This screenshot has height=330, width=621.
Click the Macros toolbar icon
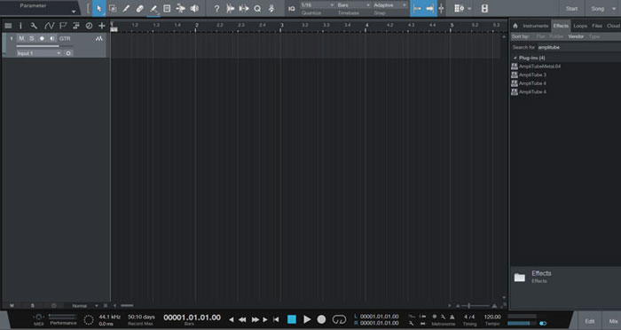pyautogui.click(x=271, y=8)
